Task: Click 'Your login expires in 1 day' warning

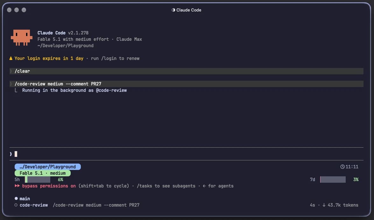Action: [49, 58]
